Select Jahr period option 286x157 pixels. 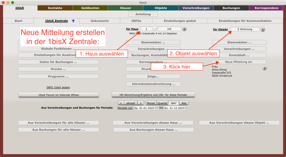[173, 103]
